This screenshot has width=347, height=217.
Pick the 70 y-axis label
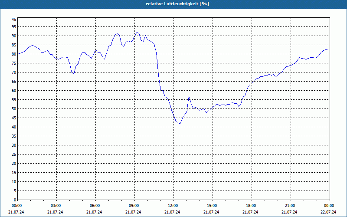tap(14, 72)
